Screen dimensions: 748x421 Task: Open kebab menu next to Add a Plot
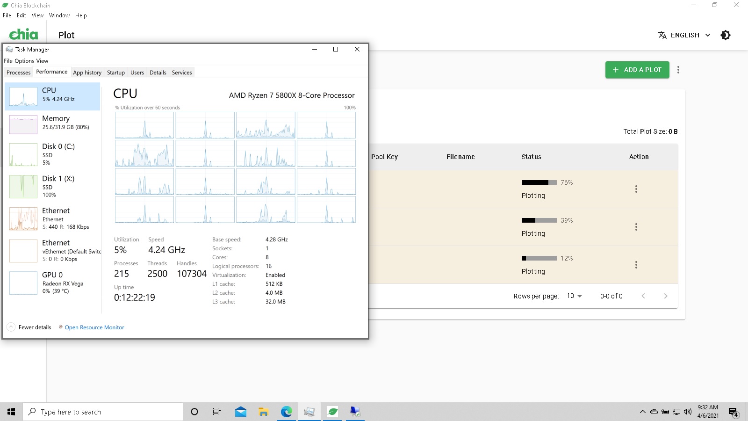pos(678,70)
